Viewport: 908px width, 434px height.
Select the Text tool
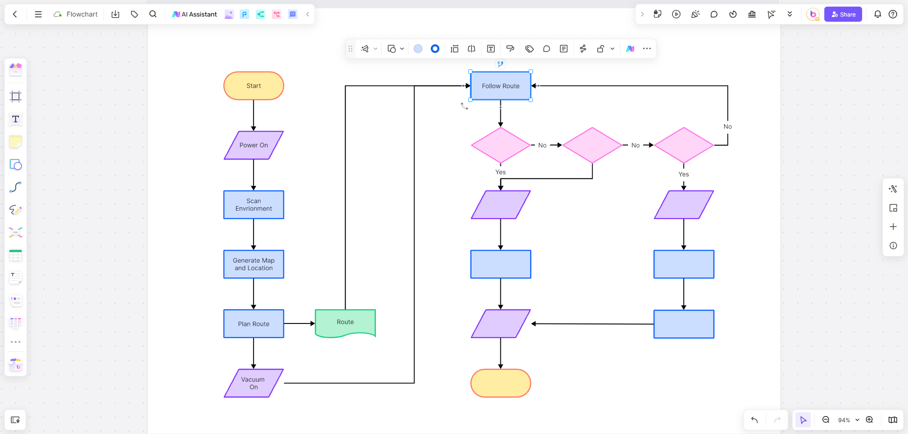pos(16,119)
